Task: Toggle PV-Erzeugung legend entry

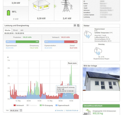Action: (x=46, y=105)
